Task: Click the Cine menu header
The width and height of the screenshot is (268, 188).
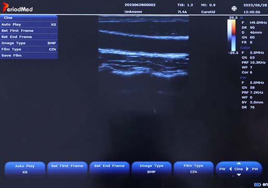Action: (29, 18)
